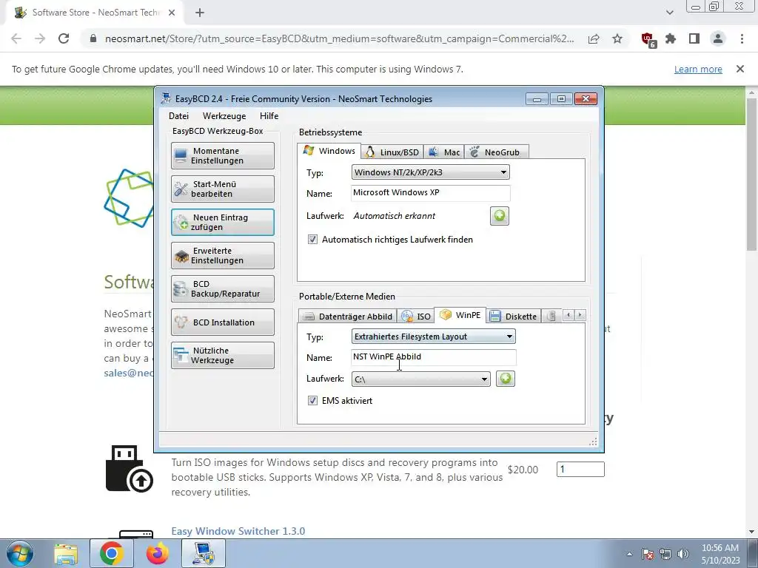Edit the Microsoft Windows XP name field
The height and width of the screenshot is (568, 758).
coord(430,193)
